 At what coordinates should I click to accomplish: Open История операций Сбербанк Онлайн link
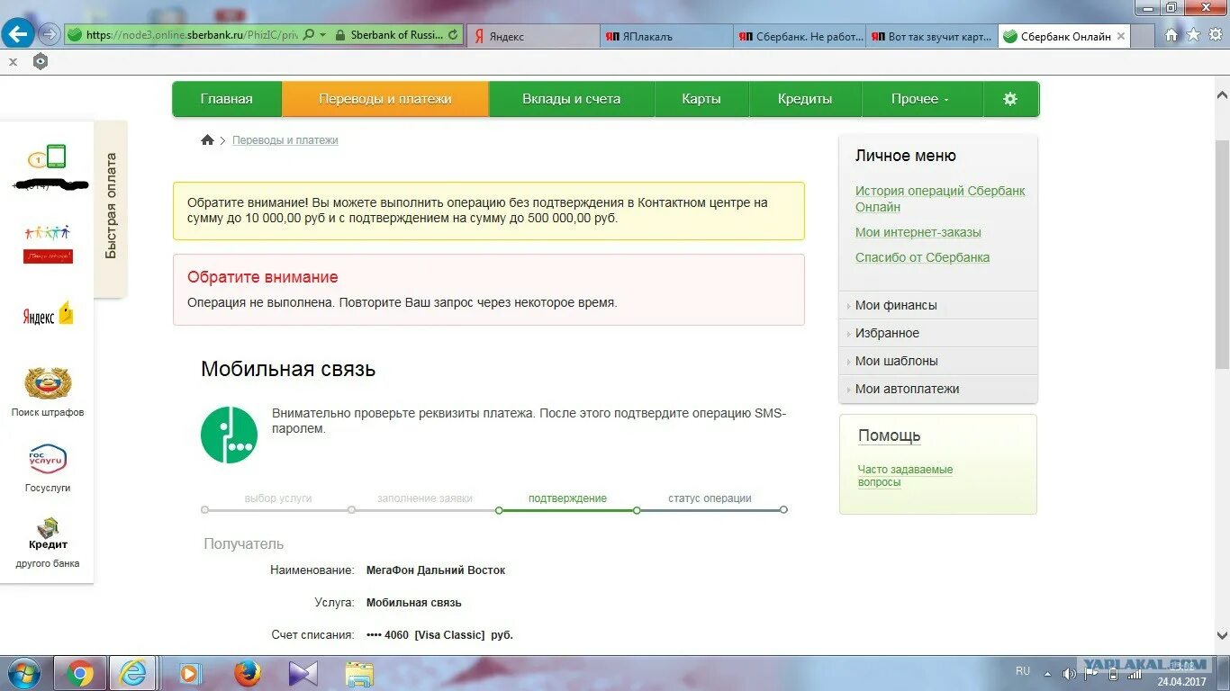(x=940, y=199)
